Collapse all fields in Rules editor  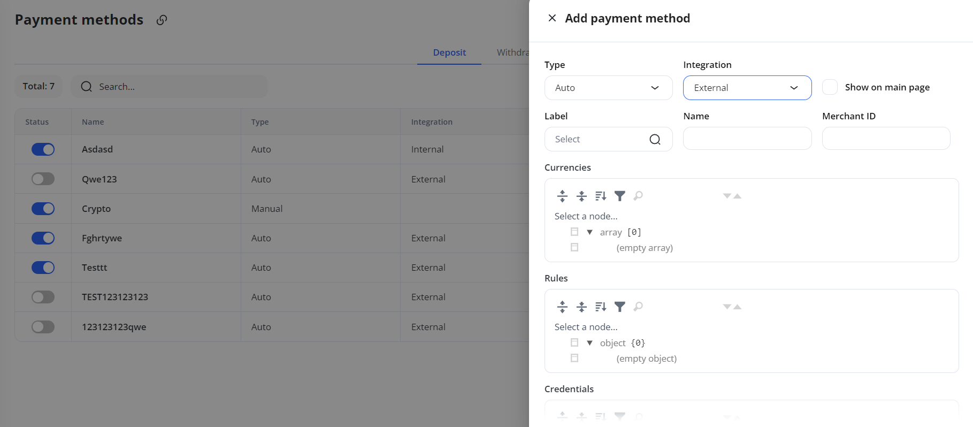click(x=581, y=307)
